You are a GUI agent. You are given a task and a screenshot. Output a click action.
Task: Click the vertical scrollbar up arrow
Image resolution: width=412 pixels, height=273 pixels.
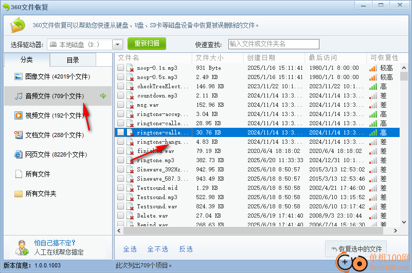point(404,68)
